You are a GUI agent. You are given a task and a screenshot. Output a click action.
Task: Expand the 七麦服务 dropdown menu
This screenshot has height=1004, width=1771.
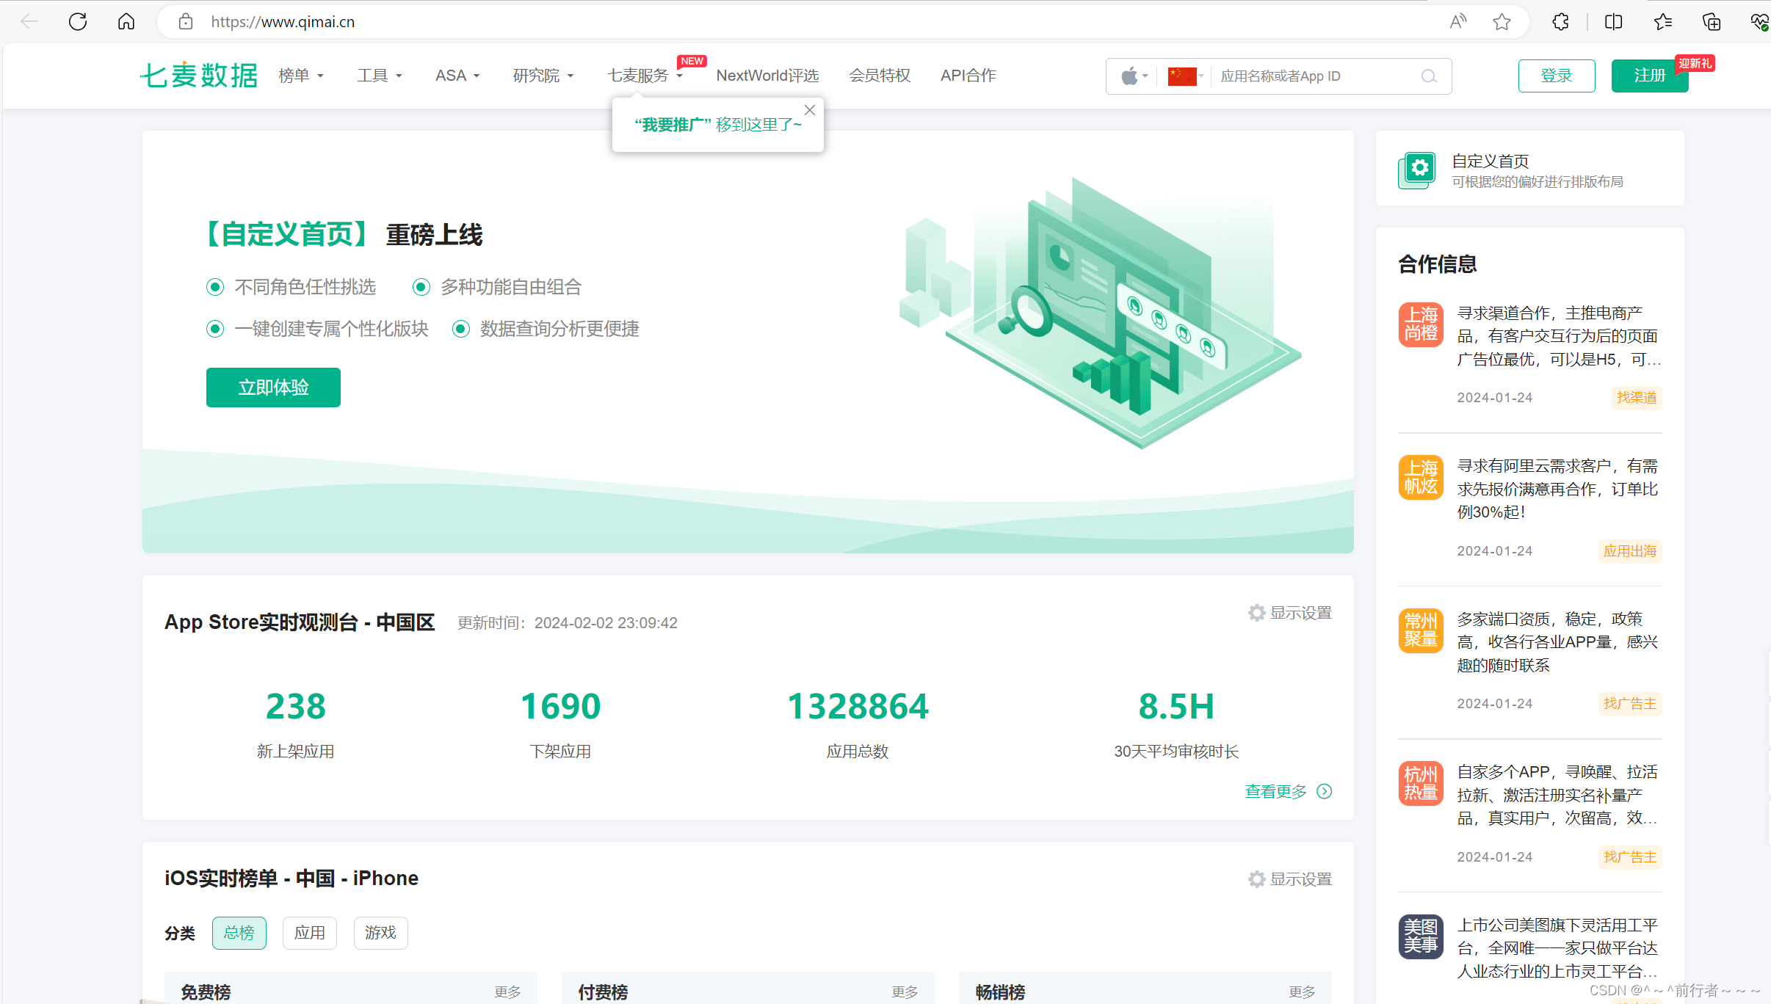(645, 76)
